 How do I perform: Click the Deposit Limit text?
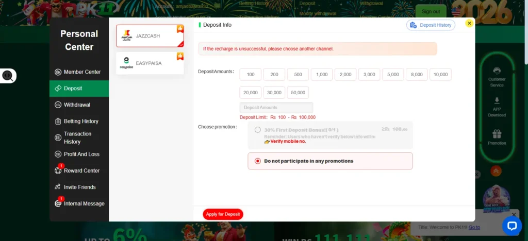(277, 117)
